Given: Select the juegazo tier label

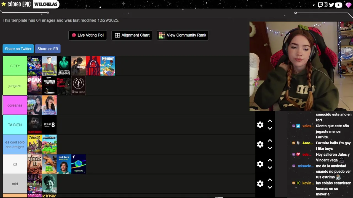Looking at the screenshot, I should [x=15, y=86].
